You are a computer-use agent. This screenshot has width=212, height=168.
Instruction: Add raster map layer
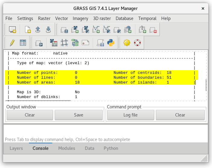click(75, 29)
